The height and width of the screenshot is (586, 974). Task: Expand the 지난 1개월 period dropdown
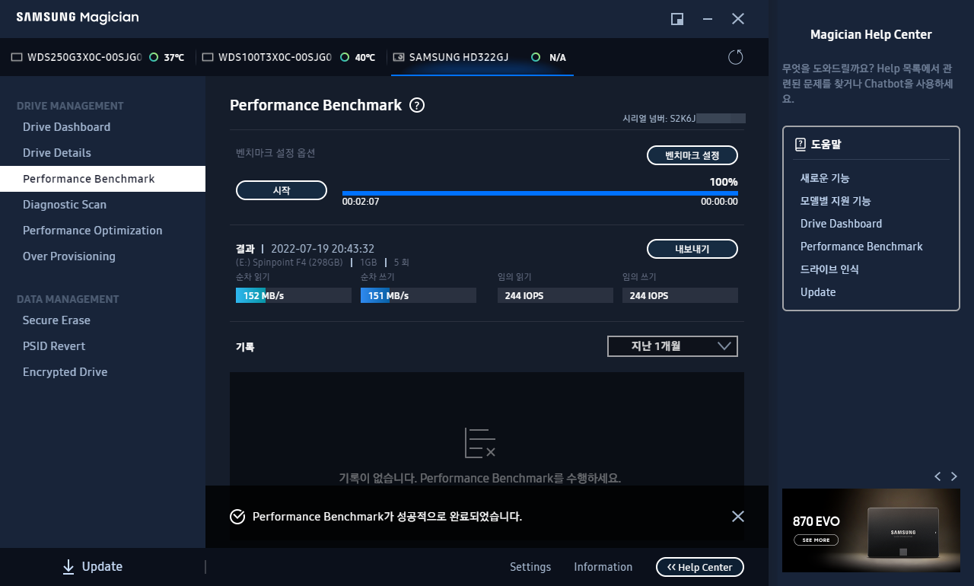[x=673, y=346]
